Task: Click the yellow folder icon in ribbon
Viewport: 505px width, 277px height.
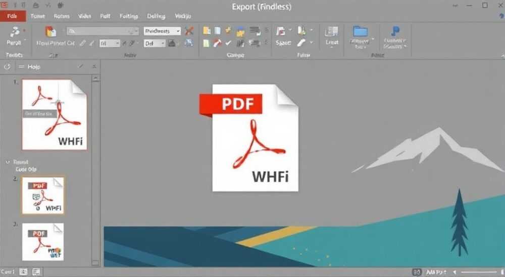Action: pos(207,31)
